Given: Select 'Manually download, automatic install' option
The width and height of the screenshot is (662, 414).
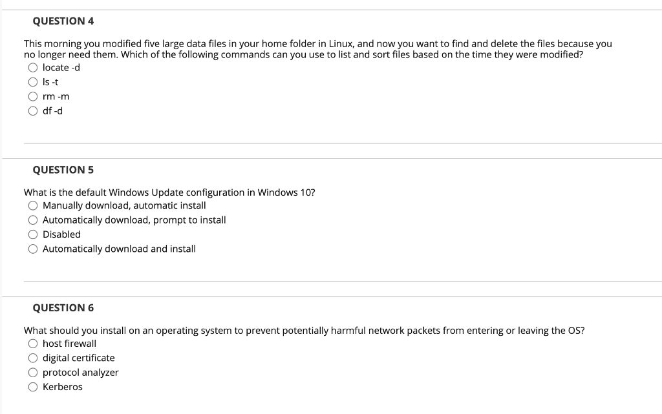Looking at the screenshot, I should [x=33, y=205].
